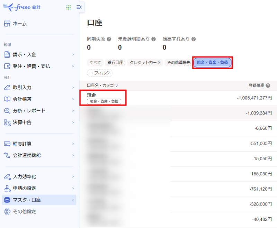Open the freee会計 home icon
The width and height of the screenshot is (277, 228).
point(7,24)
